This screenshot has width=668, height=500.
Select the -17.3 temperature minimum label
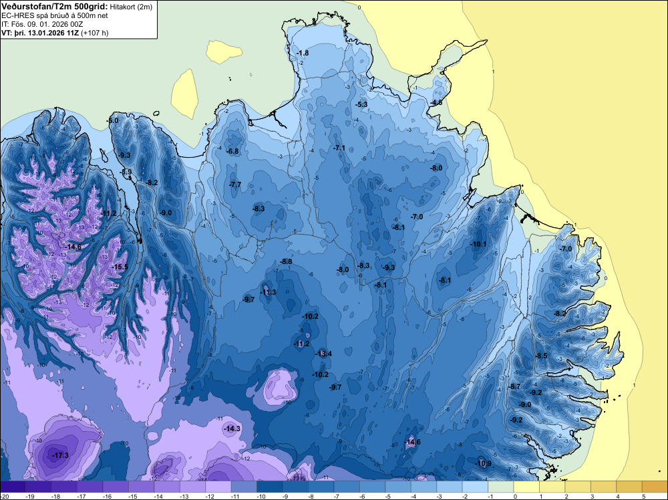coord(60,456)
